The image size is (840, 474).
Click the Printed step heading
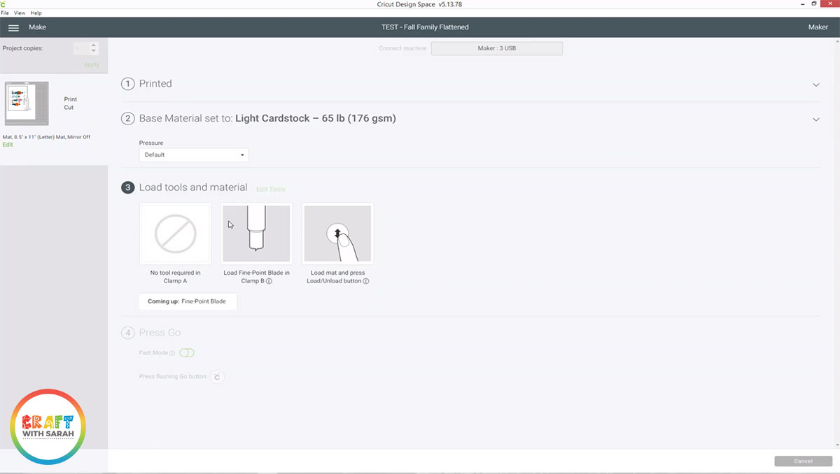155,84
